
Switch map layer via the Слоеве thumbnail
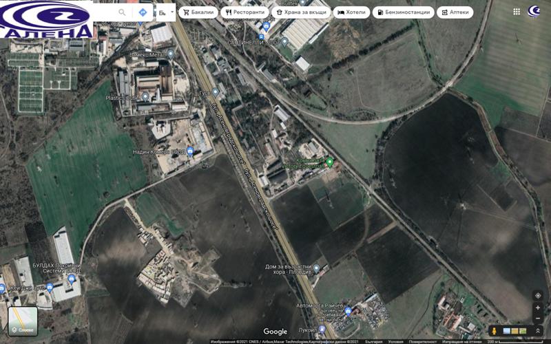click(x=23, y=321)
